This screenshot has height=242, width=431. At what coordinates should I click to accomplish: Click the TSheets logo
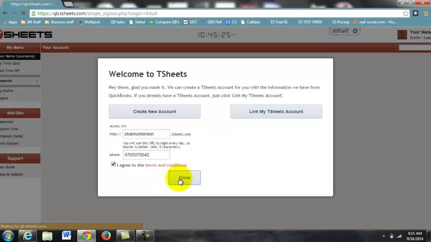[x=26, y=34]
